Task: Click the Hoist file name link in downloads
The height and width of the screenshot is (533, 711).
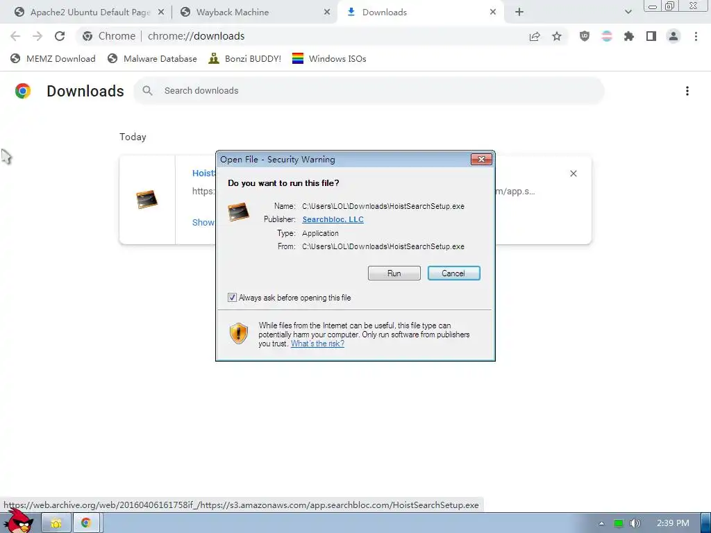Action: [x=203, y=173]
